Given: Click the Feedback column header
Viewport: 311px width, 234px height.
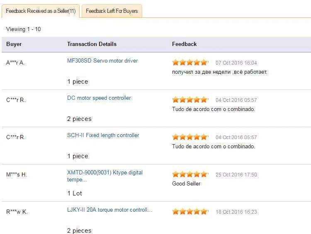Looking at the screenshot, I should (x=184, y=44).
